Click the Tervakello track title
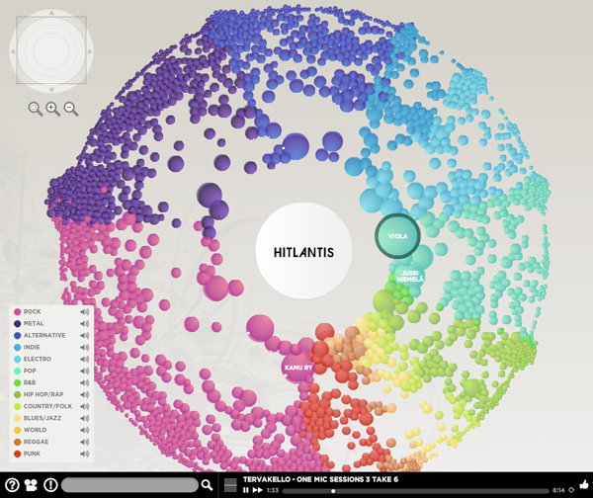 [x=320, y=479]
